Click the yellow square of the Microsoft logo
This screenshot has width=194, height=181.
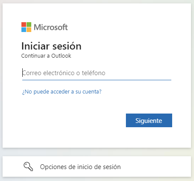tap(29, 29)
